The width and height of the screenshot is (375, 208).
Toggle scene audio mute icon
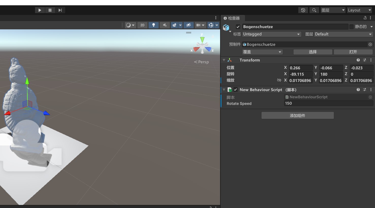(165, 25)
